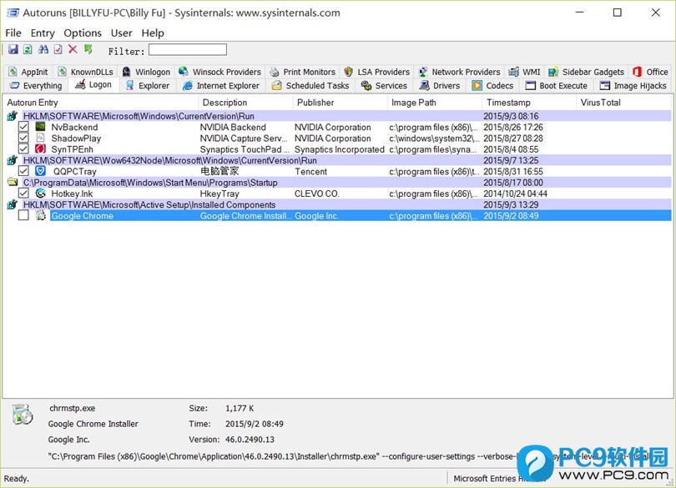Focus the Filter text box
Screen dimensions: 676x488
pos(188,49)
